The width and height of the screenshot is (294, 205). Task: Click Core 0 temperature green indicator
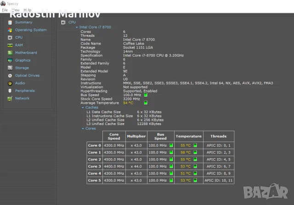pos(195,145)
